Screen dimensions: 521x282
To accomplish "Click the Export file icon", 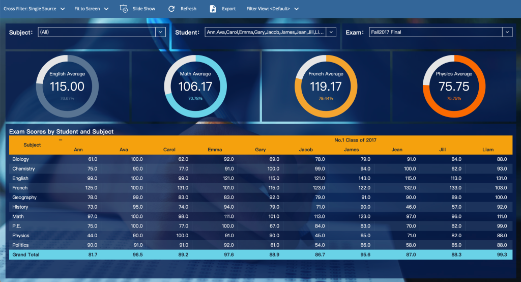I will click(x=213, y=9).
